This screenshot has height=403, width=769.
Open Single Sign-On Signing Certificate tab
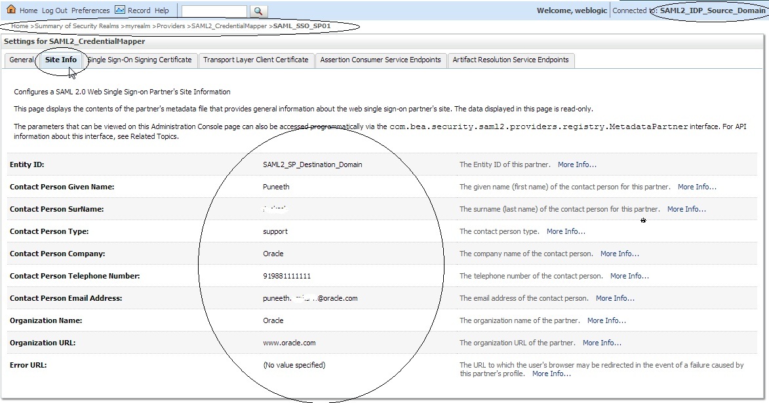pyautogui.click(x=140, y=60)
